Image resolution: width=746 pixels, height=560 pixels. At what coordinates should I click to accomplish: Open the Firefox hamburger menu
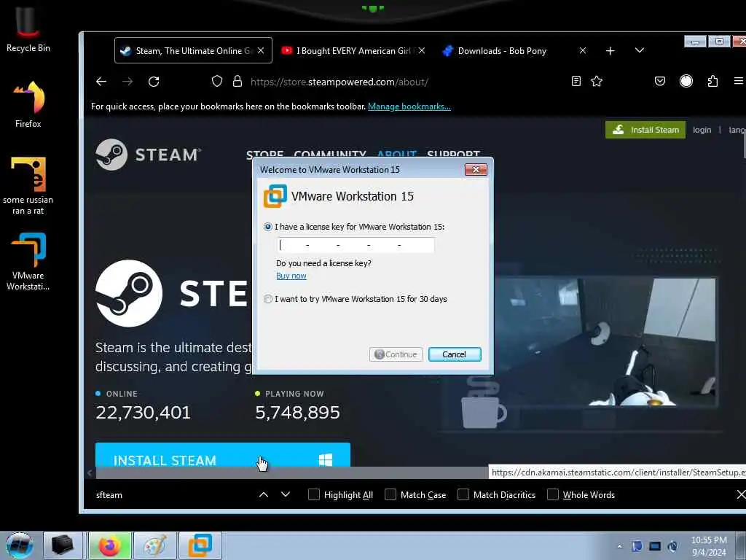pos(739,81)
